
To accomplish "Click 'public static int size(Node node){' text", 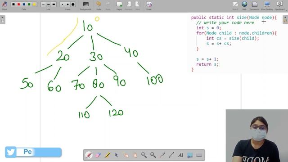I will 234,18.
